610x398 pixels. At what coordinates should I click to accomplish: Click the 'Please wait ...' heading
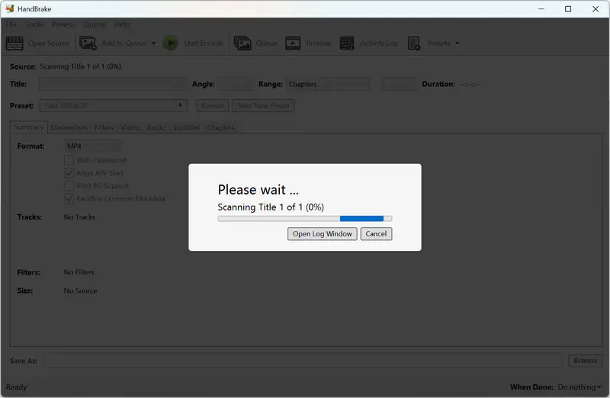point(258,189)
